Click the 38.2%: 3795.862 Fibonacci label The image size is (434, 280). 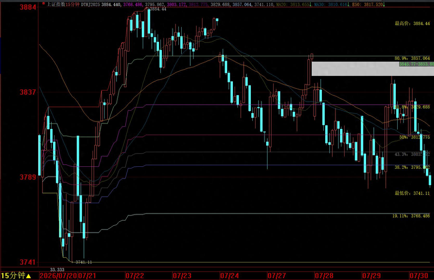(412, 167)
